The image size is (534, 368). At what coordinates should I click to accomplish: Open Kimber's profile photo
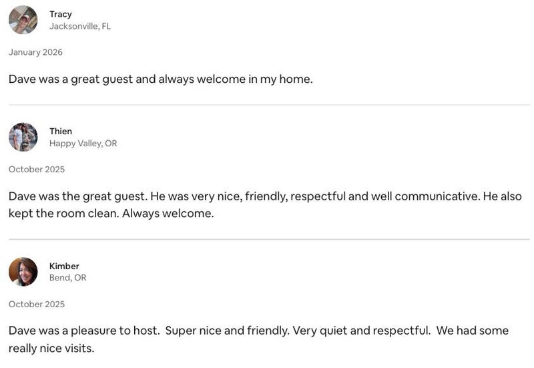(x=23, y=272)
